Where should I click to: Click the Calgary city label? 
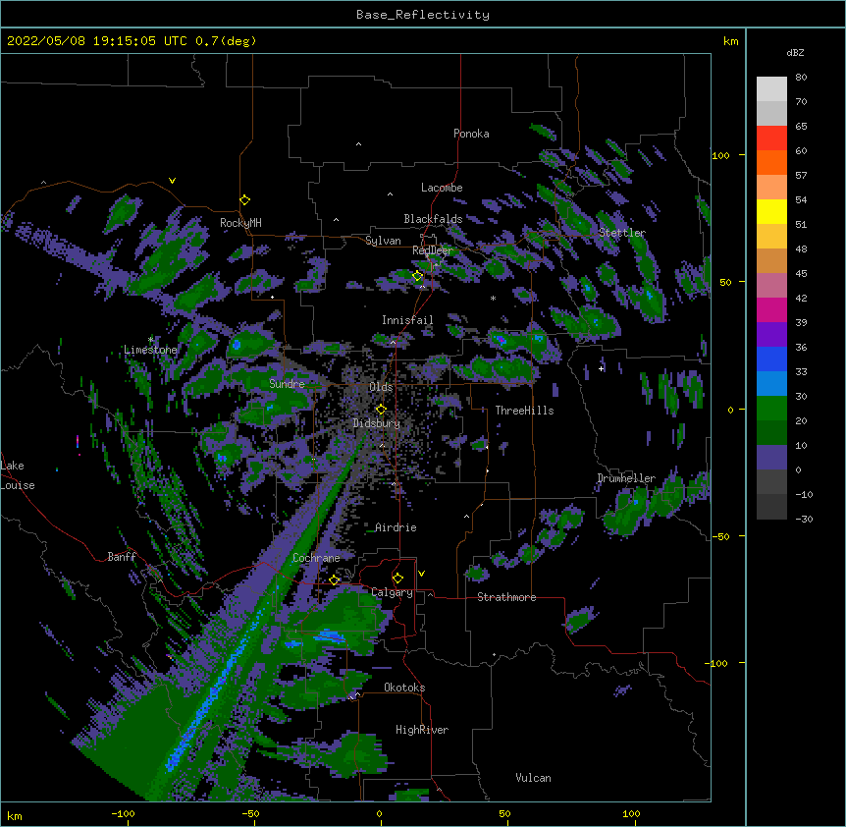393,592
